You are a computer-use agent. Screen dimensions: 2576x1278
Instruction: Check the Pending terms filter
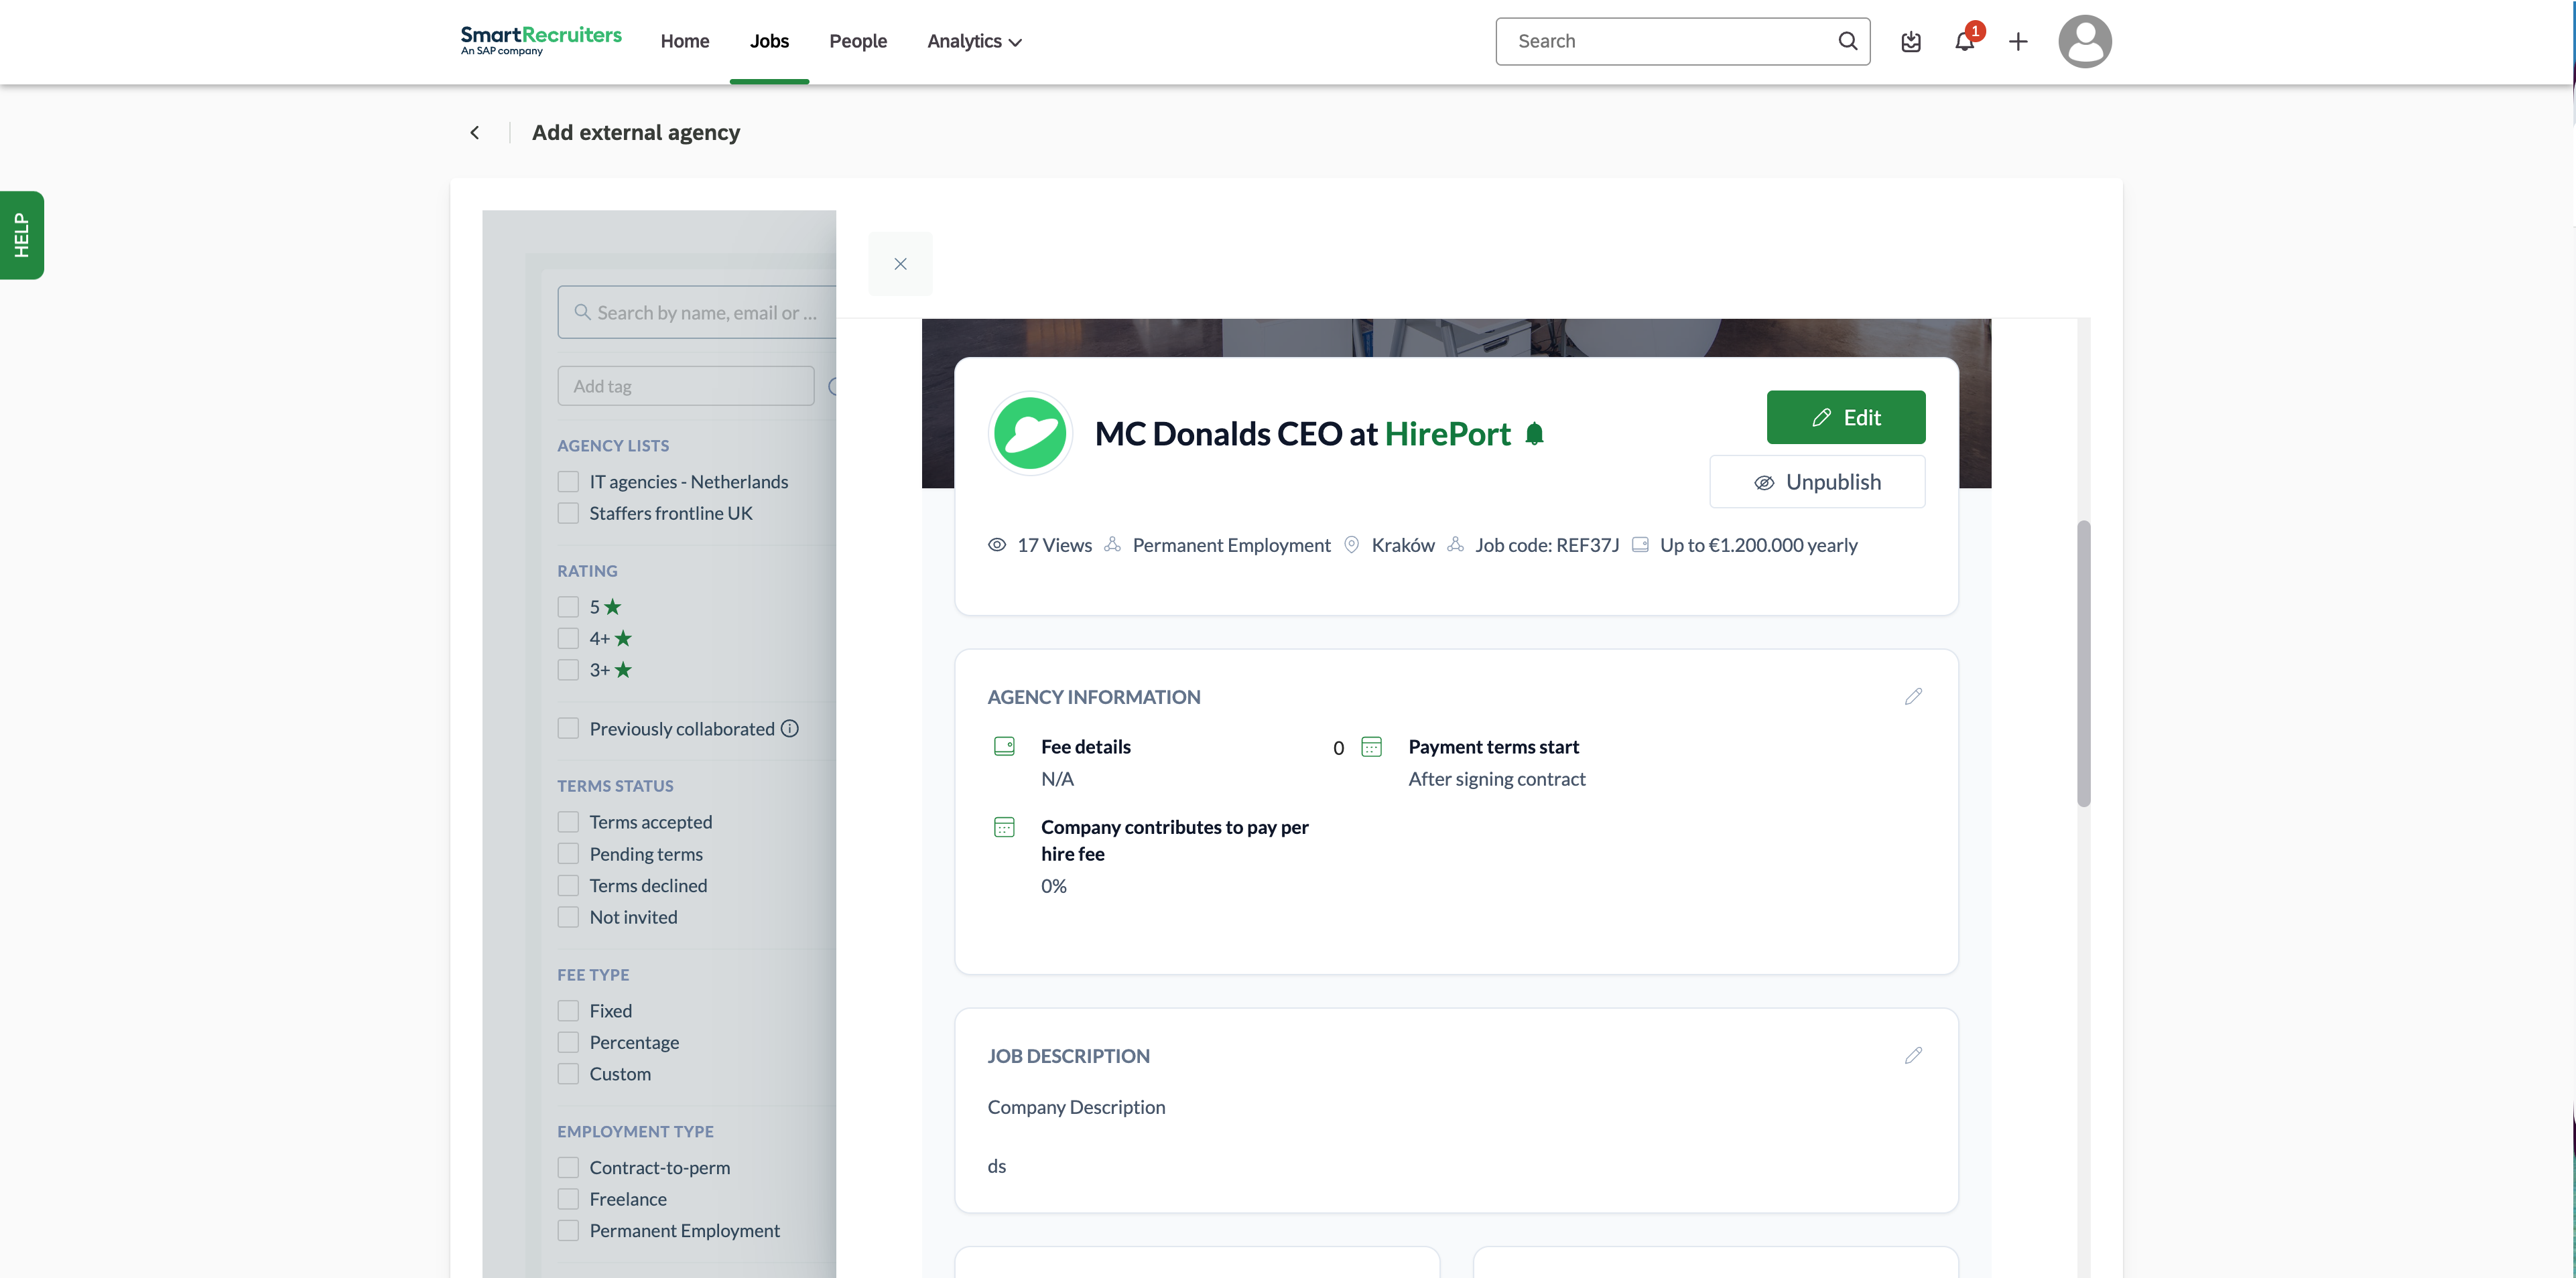point(568,854)
